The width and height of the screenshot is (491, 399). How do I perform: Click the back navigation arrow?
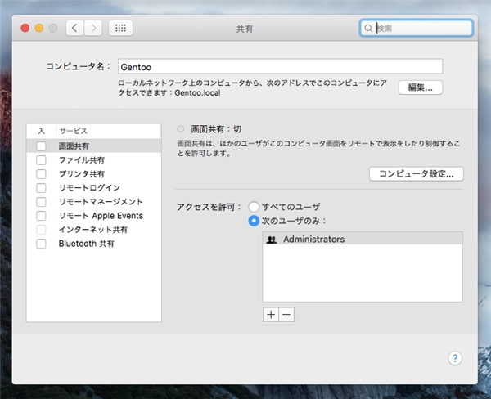click(75, 28)
